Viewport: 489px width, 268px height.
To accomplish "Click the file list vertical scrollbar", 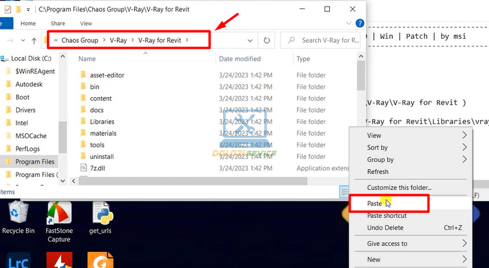I will click(x=361, y=76).
